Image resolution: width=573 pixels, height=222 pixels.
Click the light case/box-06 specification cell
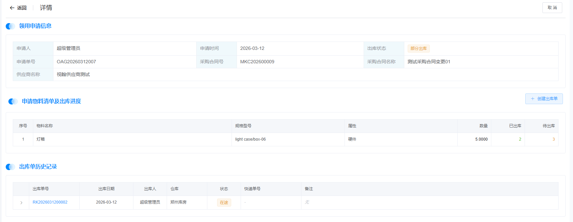click(x=250, y=139)
